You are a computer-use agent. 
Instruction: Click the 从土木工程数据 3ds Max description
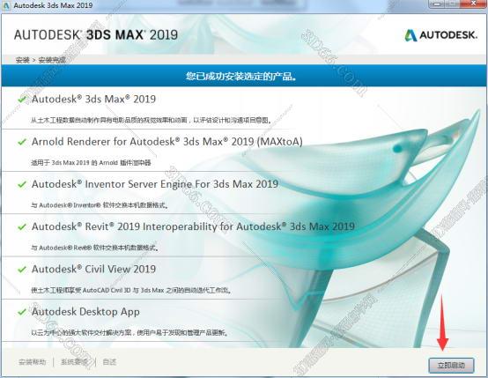(151, 120)
